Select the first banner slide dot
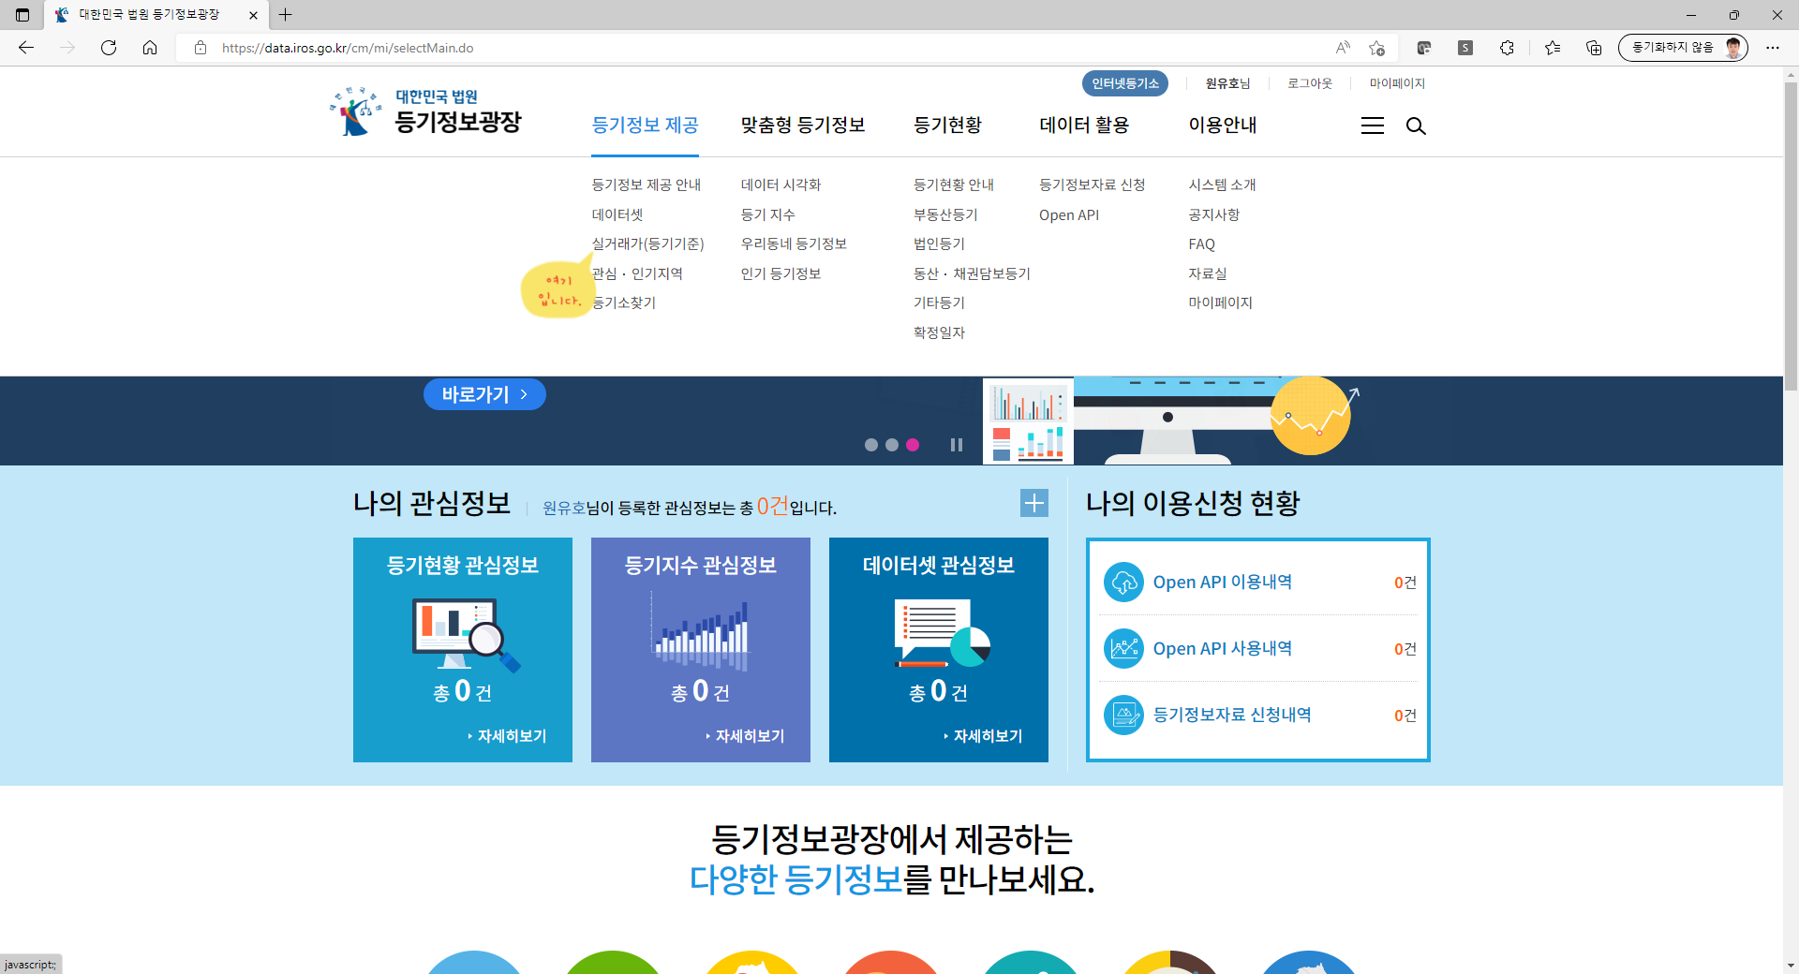 pyautogui.click(x=870, y=445)
